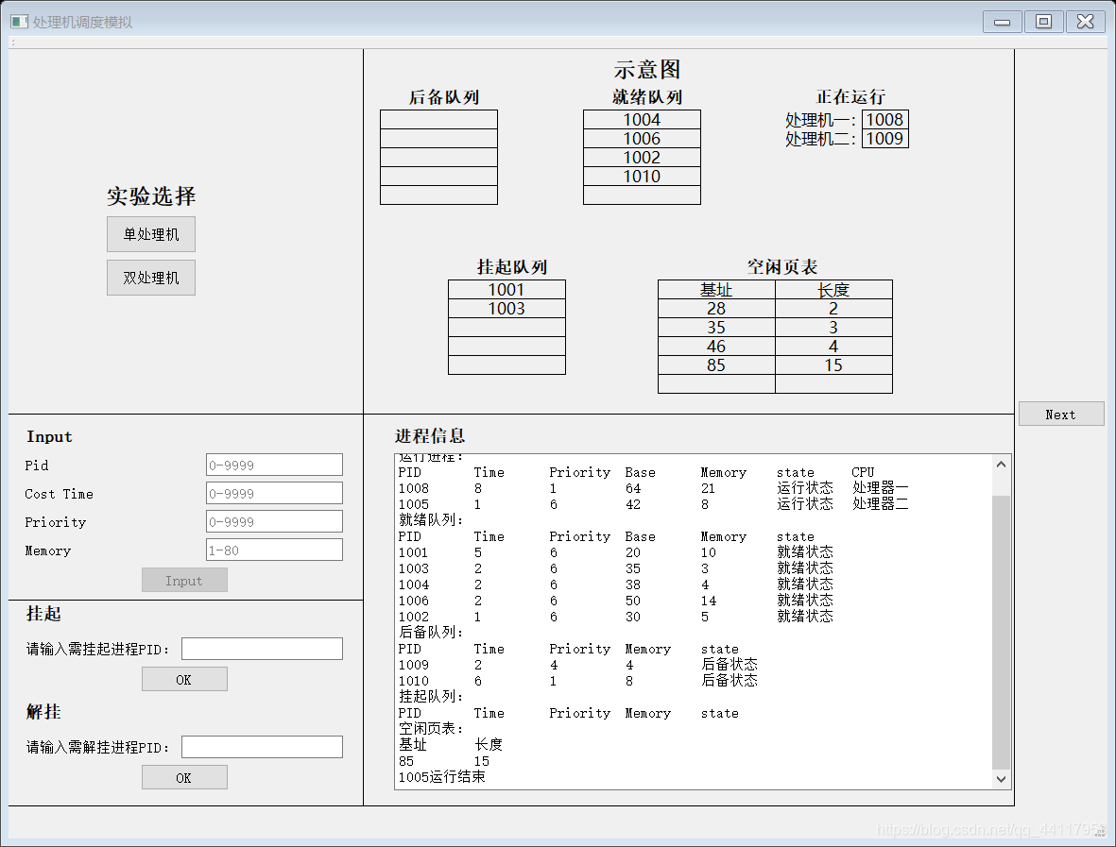Image resolution: width=1116 pixels, height=847 pixels.
Task: Click the 长度 header in 空闲页表
Action: coord(833,290)
